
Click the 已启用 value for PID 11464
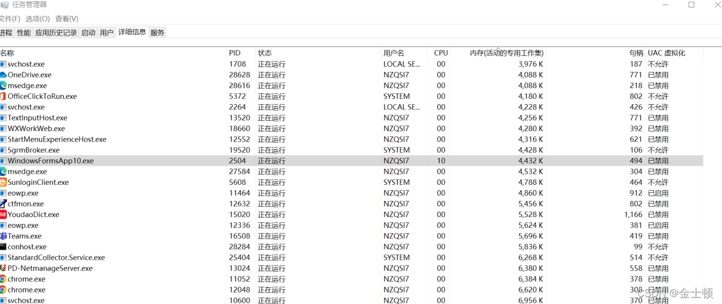[658, 193]
